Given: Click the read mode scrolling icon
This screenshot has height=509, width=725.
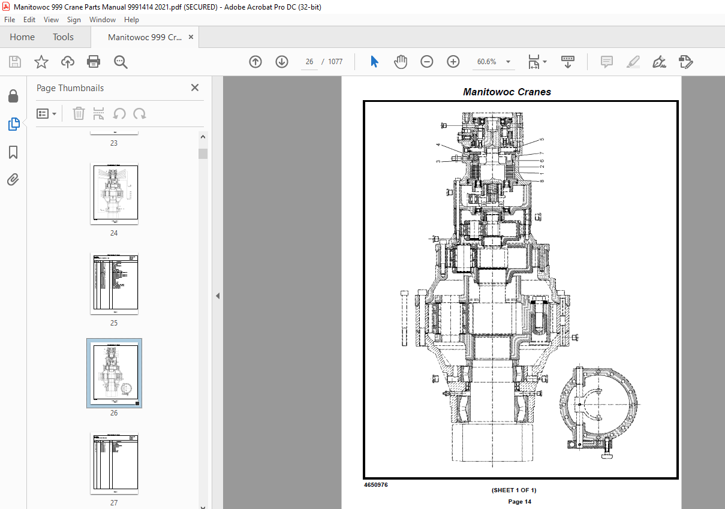Looking at the screenshot, I should pyautogui.click(x=567, y=62).
